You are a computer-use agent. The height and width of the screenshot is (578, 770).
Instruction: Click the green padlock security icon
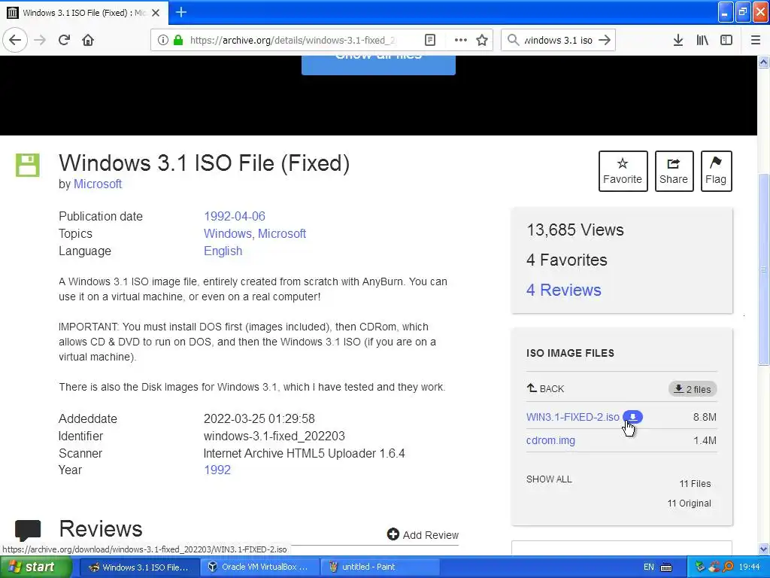click(x=177, y=40)
